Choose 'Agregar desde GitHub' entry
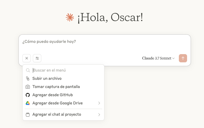Viewport: 204px width, 128px height. [63, 95]
